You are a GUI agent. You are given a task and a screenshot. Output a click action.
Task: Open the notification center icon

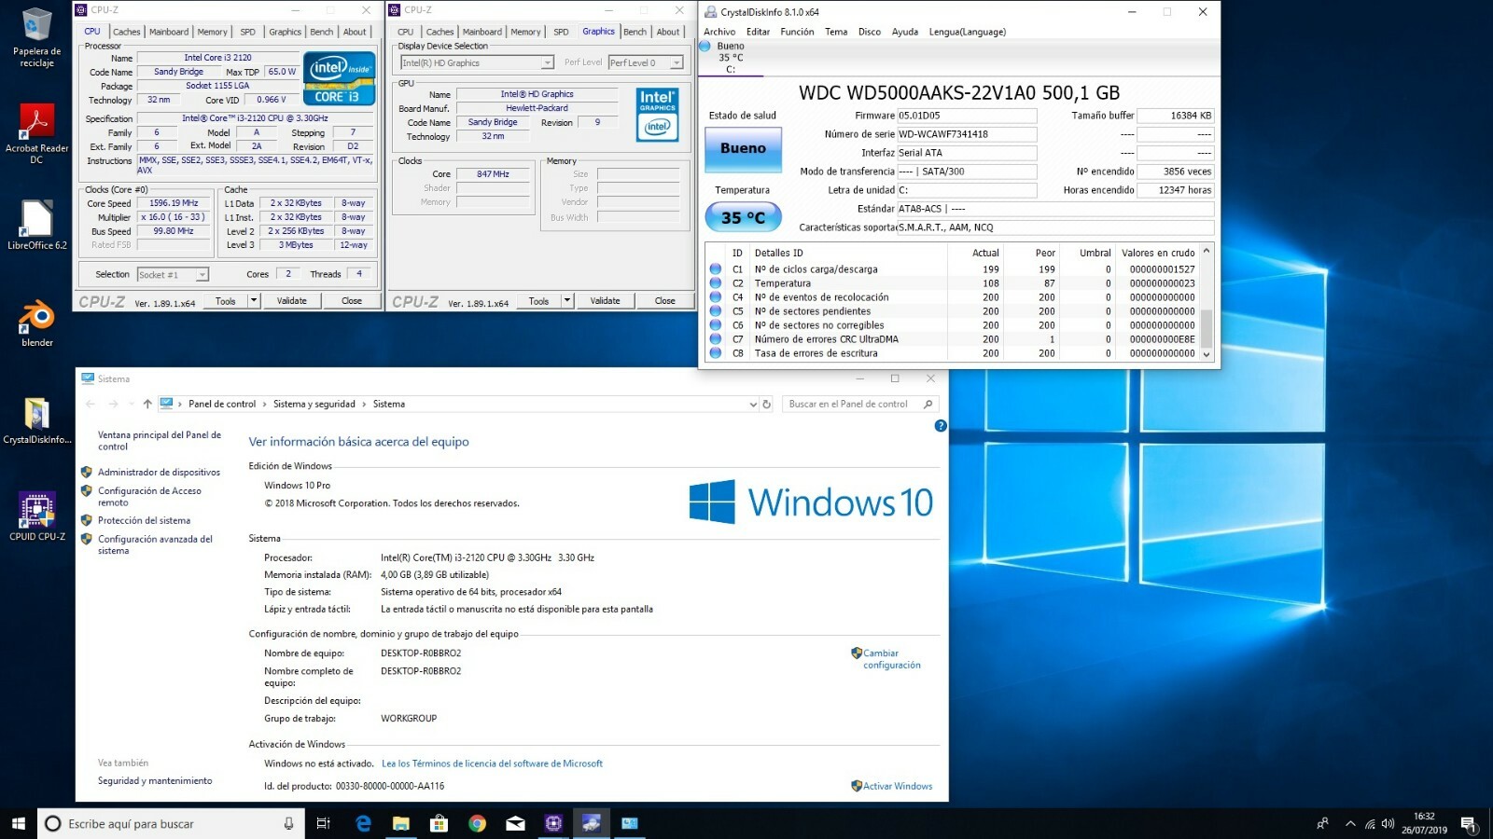click(x=1468, y=823)
